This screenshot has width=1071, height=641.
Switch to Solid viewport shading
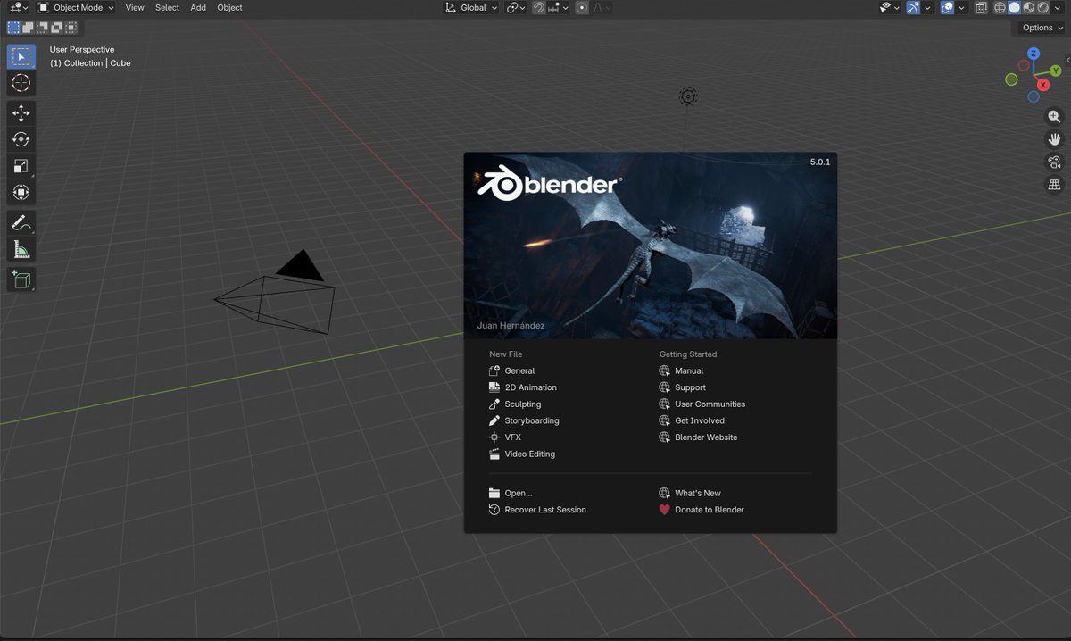[1014, 7]
